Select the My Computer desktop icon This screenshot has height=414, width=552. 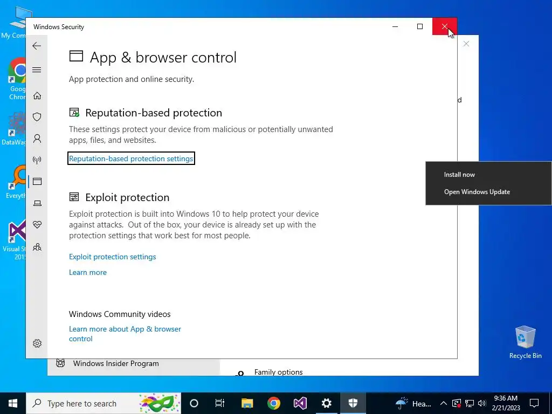point(16,23)
